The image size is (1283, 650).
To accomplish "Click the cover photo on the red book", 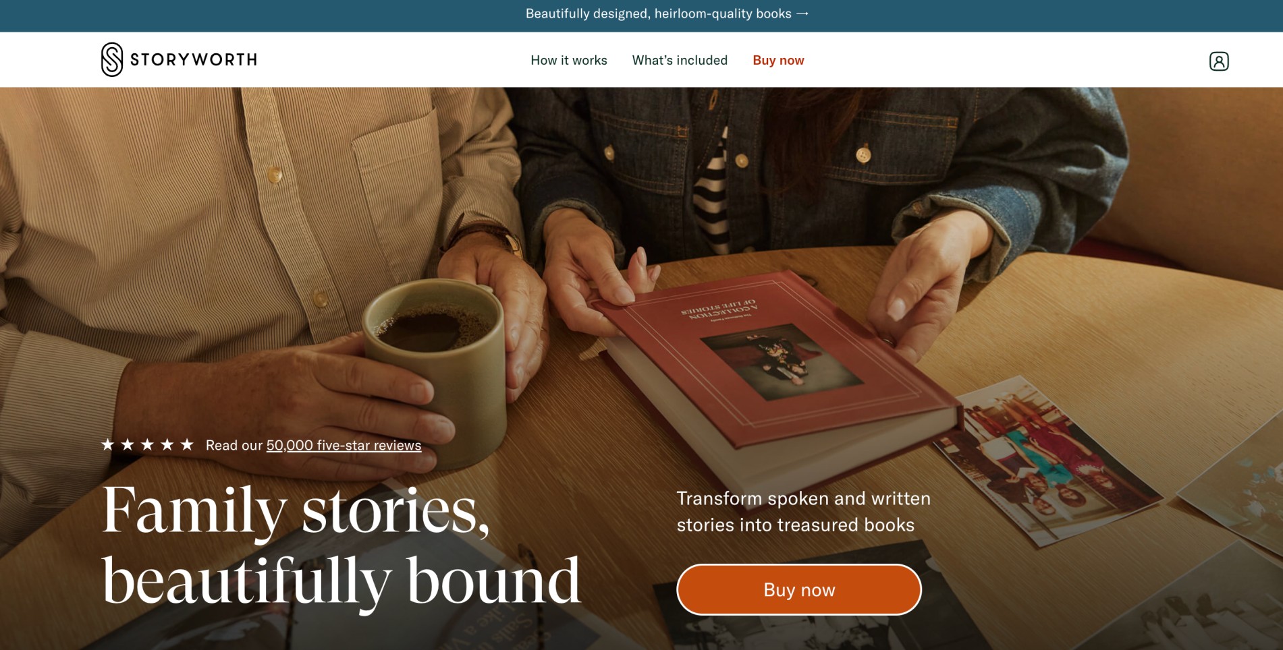I will click(x=782, y=361).
